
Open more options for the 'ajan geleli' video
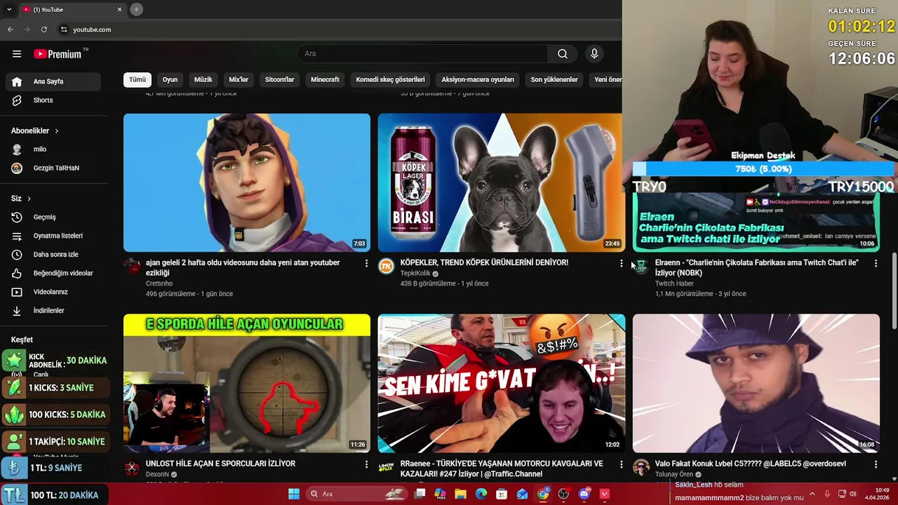[x=366, y=263]
